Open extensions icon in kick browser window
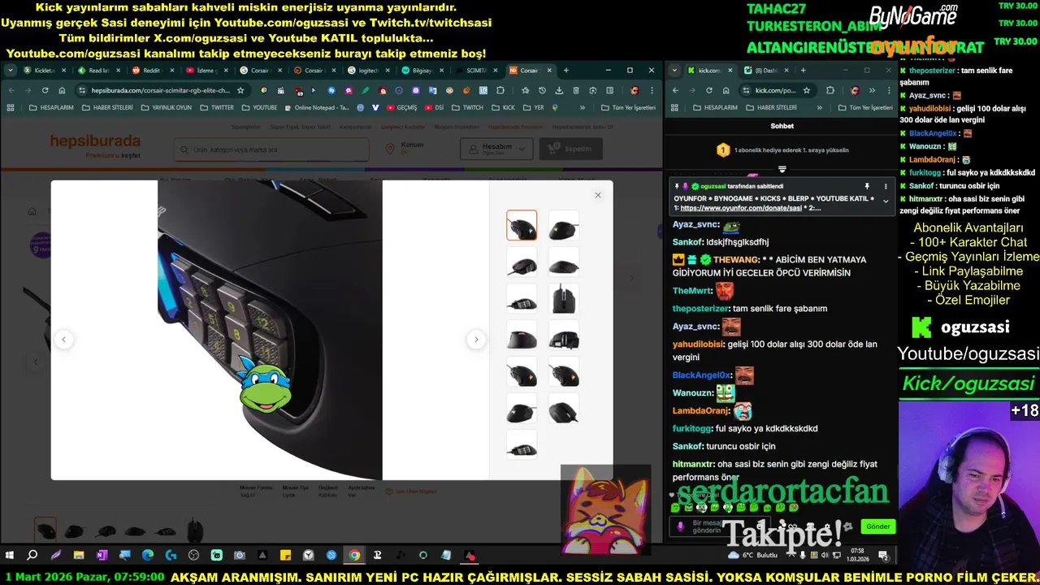 click(x=830, y=90)
